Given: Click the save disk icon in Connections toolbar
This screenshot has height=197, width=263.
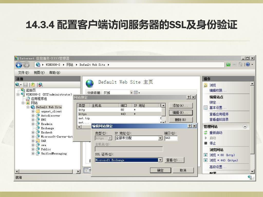Looking at the screenshot, I should [25, 85].
